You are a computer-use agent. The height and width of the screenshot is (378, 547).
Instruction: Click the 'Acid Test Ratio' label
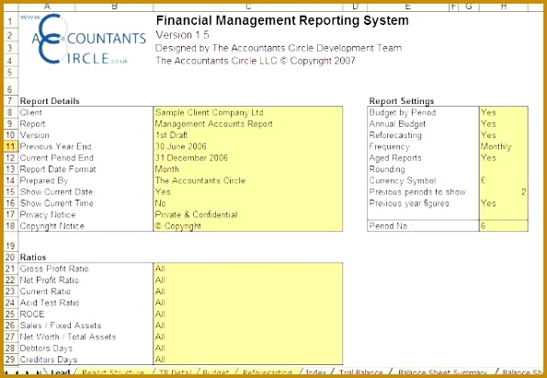coord(50,303)
